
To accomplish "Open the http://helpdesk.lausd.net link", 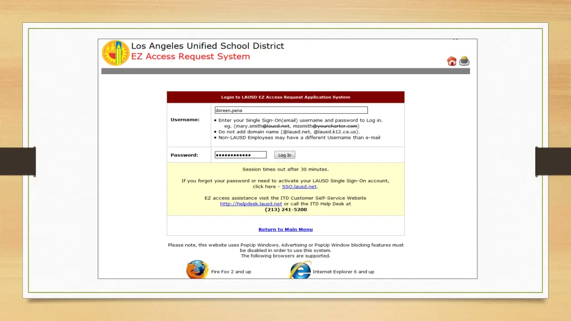I will coord(251,204).
